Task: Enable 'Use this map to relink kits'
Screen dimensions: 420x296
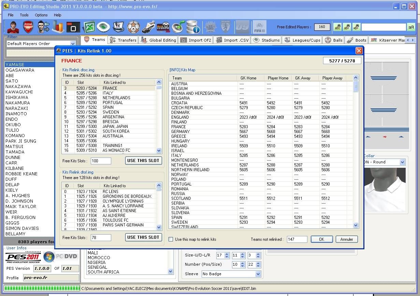Action: (171, 239)
